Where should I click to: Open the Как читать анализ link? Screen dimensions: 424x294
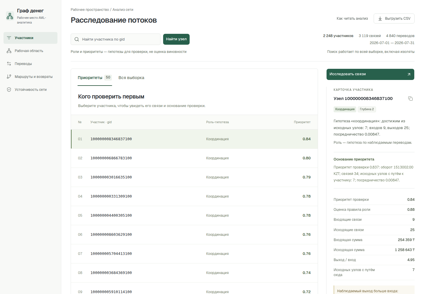click(352, 19)
